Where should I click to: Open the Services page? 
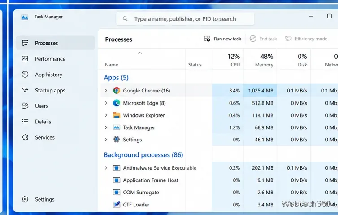click(x=45, y=137)
